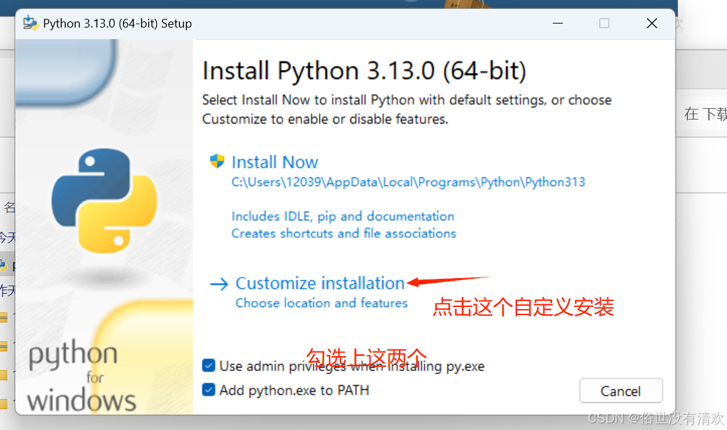
Task: Click the Python installer title bar icon
Action: click(31, 23)
